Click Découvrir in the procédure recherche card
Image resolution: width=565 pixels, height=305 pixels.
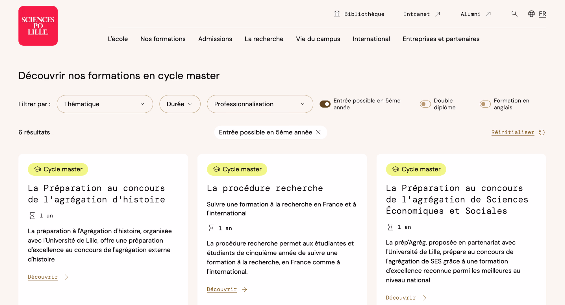click(222, 289)
